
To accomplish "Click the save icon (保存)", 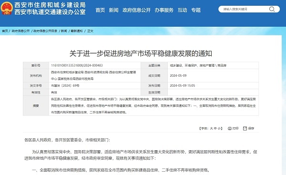I will click(x=245, y=128).
